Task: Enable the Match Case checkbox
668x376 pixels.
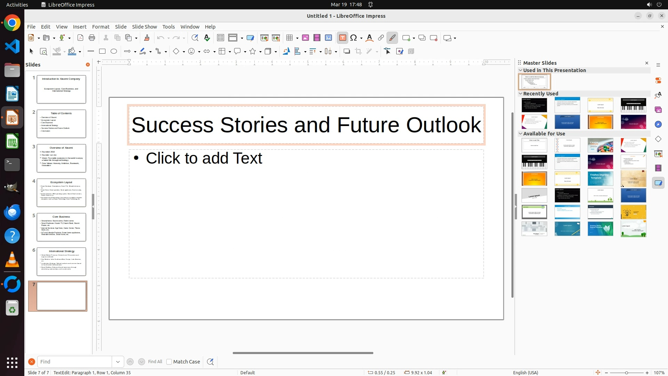Action: [x=169, y=362]
